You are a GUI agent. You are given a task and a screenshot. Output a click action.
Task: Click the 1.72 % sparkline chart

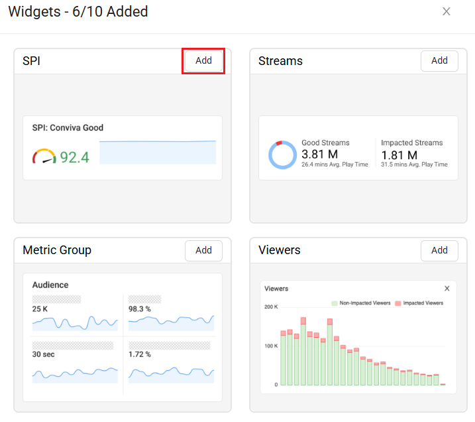tap(171, 374)
